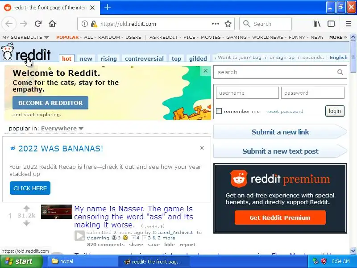Click the Get Reddit Premium button
The height and width of the screenshot is (268, 357).
(x=280, y=218)
